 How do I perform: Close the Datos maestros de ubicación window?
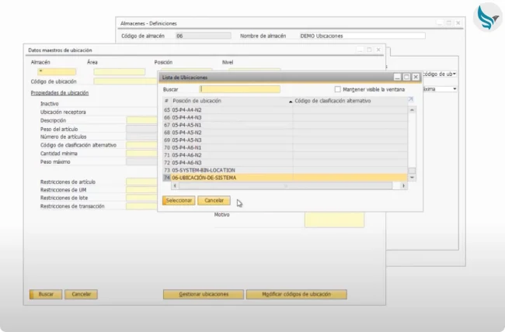(x=379, y=50)
